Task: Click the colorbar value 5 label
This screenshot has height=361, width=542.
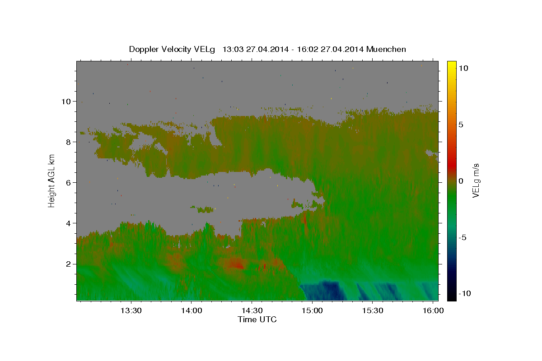Action: tap(461, 125)
